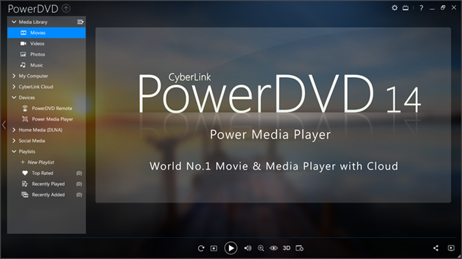Open the zoom magnifier control
This screenshot has height=259, width=462.
[261, 249]
